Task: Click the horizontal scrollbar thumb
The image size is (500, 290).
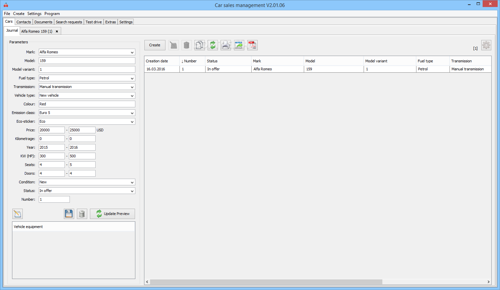Action: (x=266, y=282)
